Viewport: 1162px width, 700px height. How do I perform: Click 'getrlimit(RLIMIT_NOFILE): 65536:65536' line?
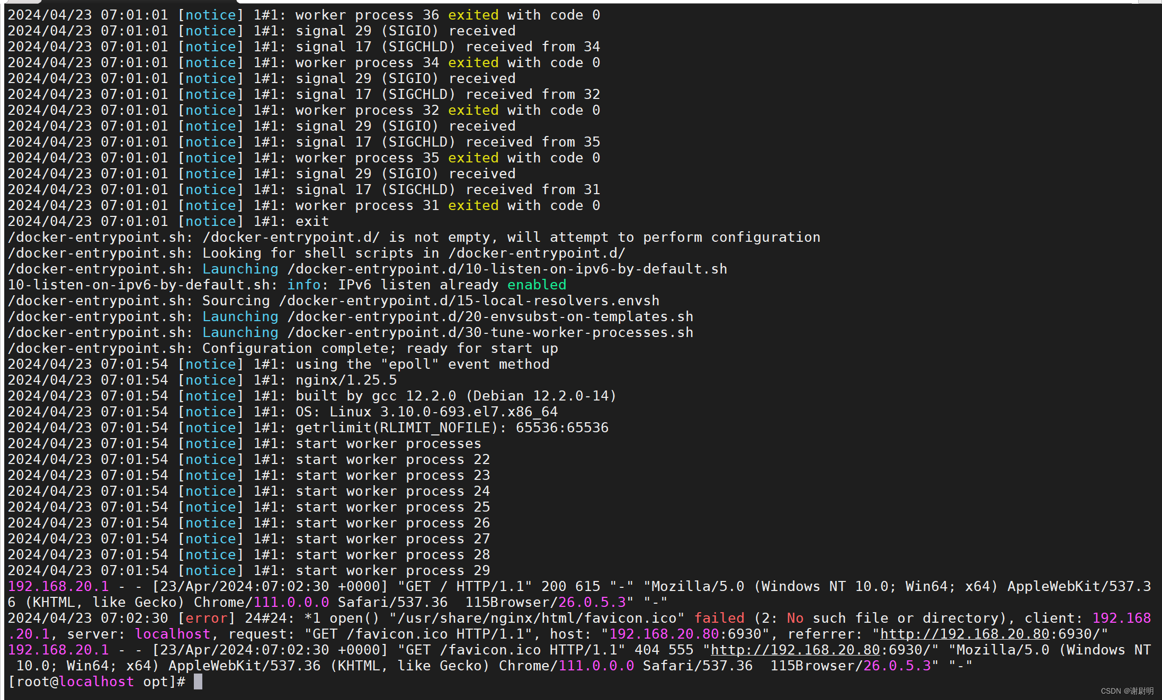(x=308, y=428)
